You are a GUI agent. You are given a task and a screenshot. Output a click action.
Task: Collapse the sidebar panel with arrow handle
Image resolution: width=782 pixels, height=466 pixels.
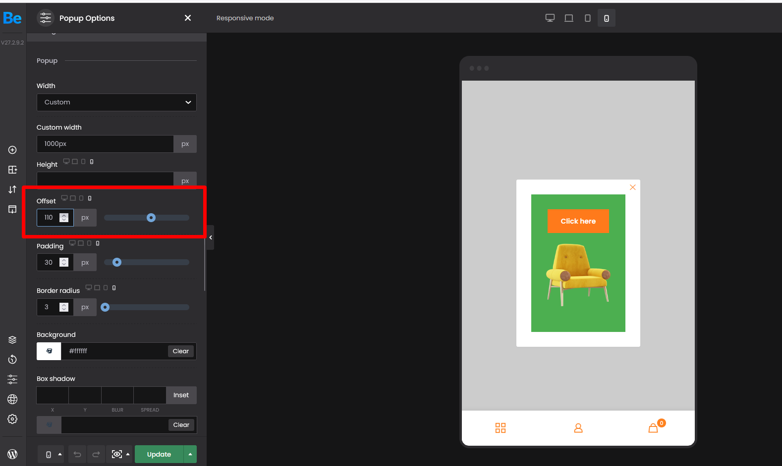pos(211,237)
